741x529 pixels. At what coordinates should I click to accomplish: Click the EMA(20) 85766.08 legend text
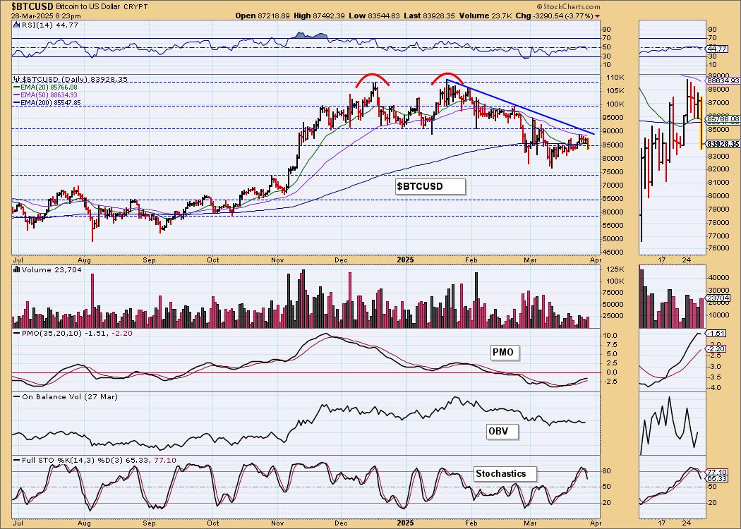(49, 87)
